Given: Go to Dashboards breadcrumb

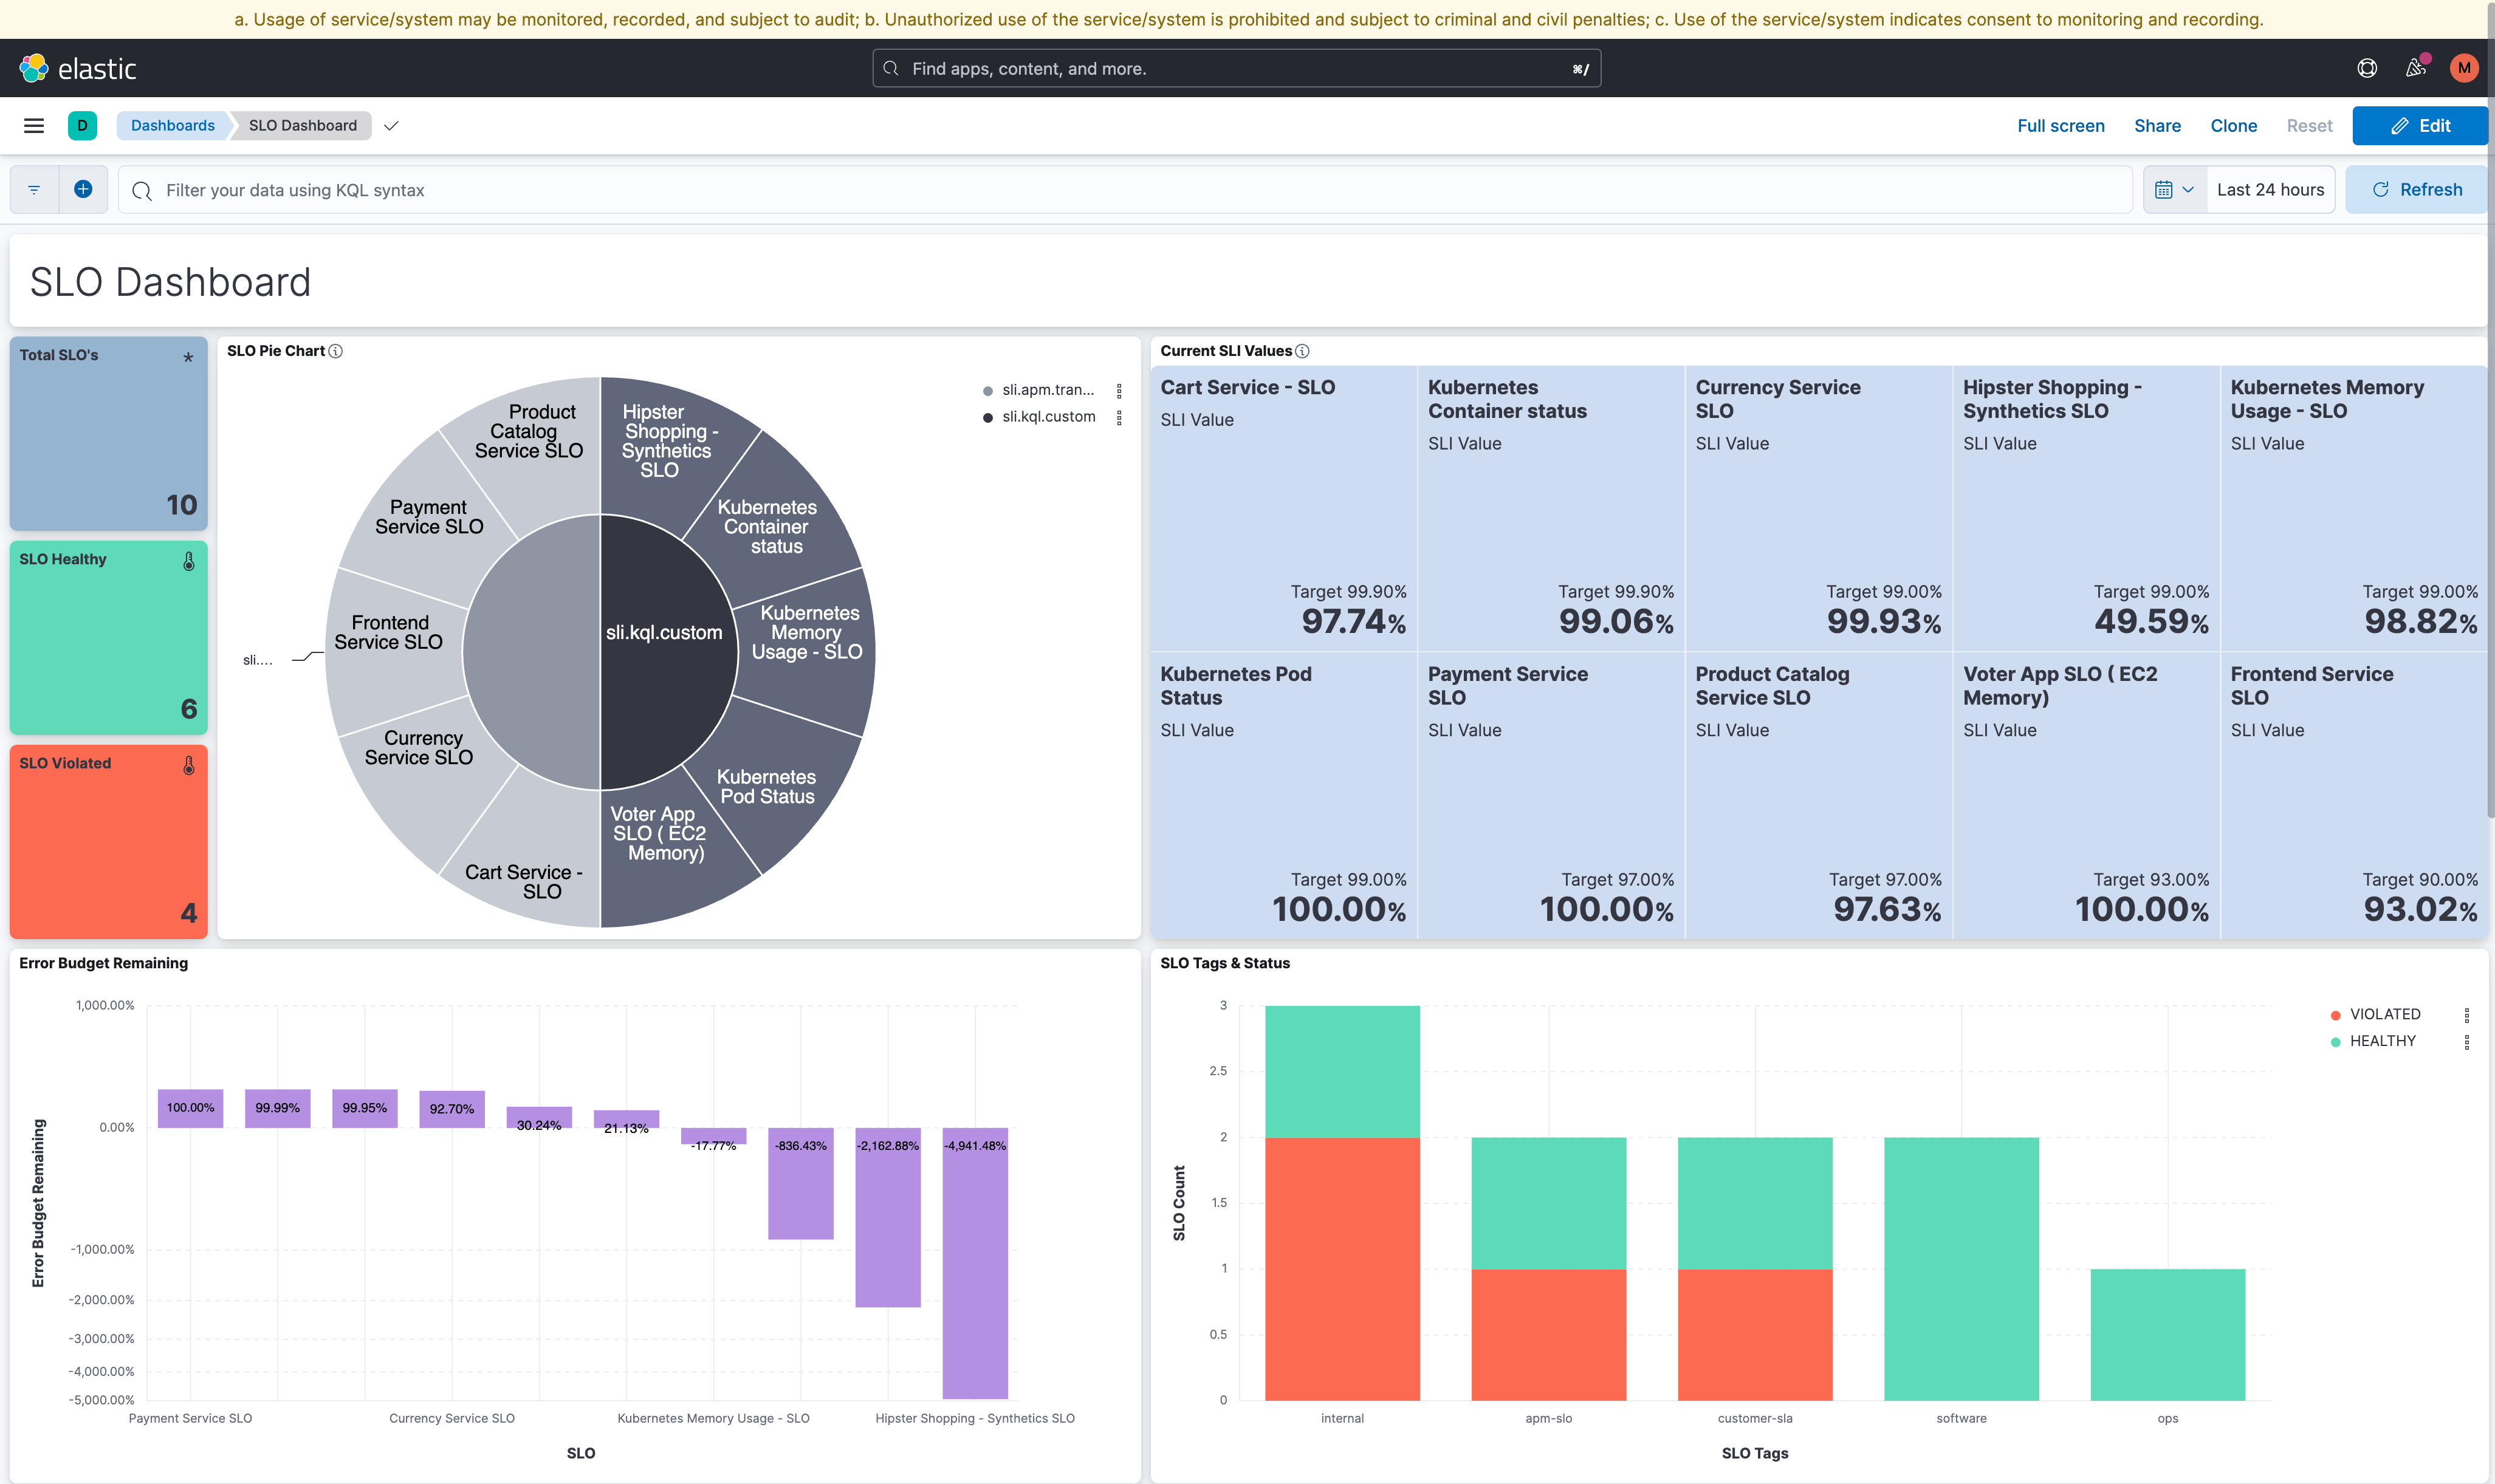Looking at the screenshot, I should pos(173,126).
